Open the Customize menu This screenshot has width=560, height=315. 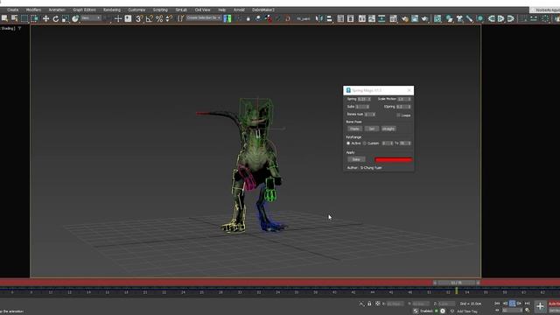coord(136,10)
